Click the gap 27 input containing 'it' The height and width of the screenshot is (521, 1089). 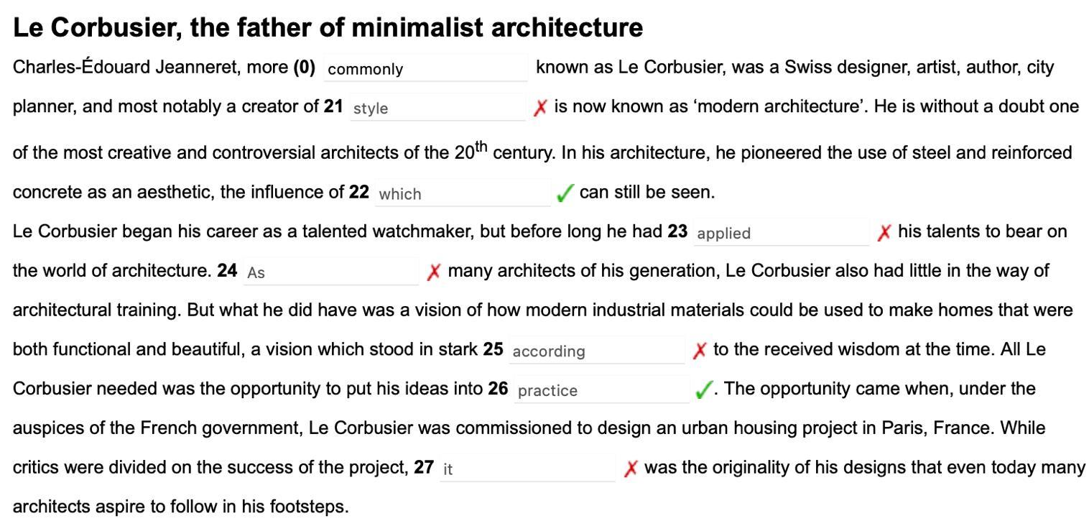click(527, 469)
